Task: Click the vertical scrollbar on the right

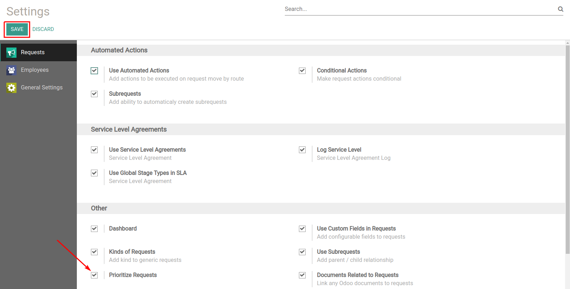Action: coord(567,148)
